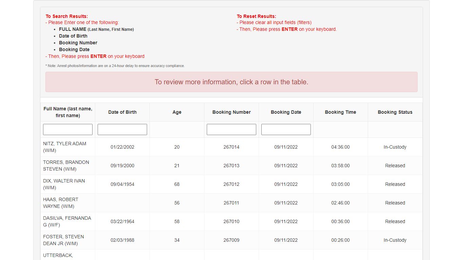This screenshot has height=260, width=463.
Task: Click the Booking Time column header
Action: tap(341, 112)
